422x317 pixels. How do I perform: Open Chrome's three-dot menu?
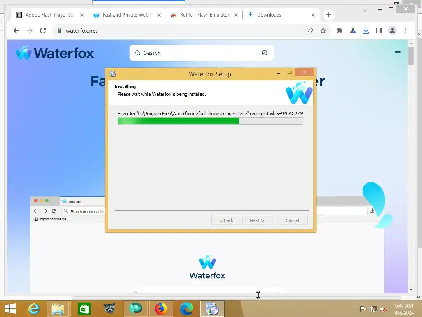406,31
